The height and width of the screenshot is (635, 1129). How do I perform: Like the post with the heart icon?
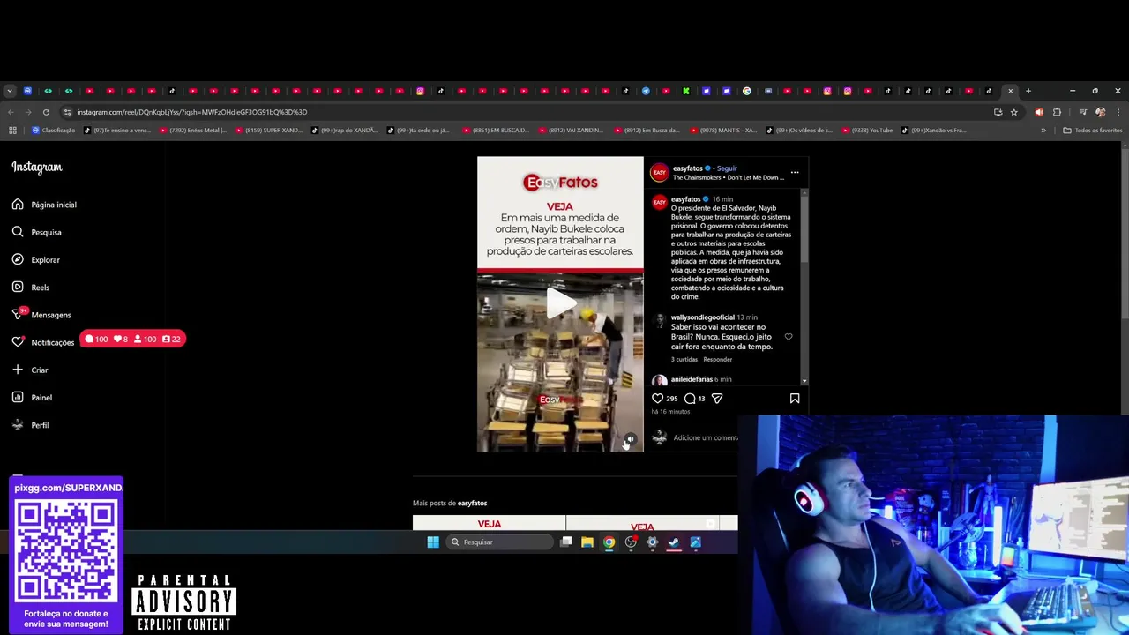point(657,399)
